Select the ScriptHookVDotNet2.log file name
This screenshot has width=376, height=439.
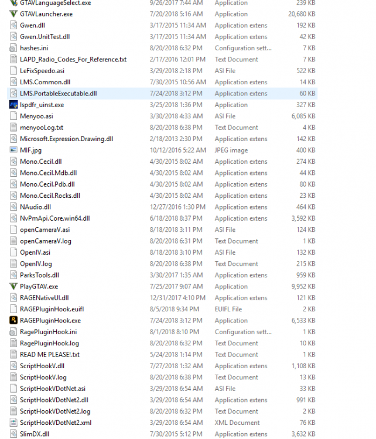(x=55, y=411)
